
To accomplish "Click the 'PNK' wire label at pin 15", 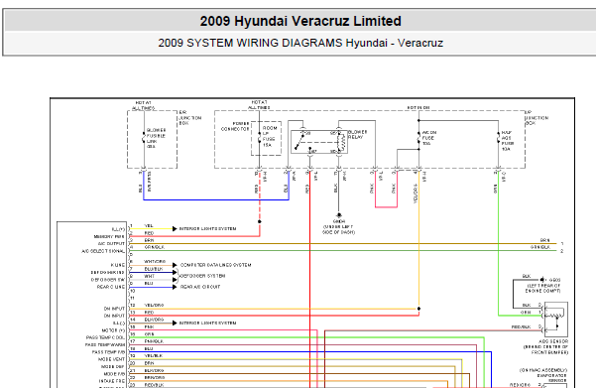I will (149, 326).
